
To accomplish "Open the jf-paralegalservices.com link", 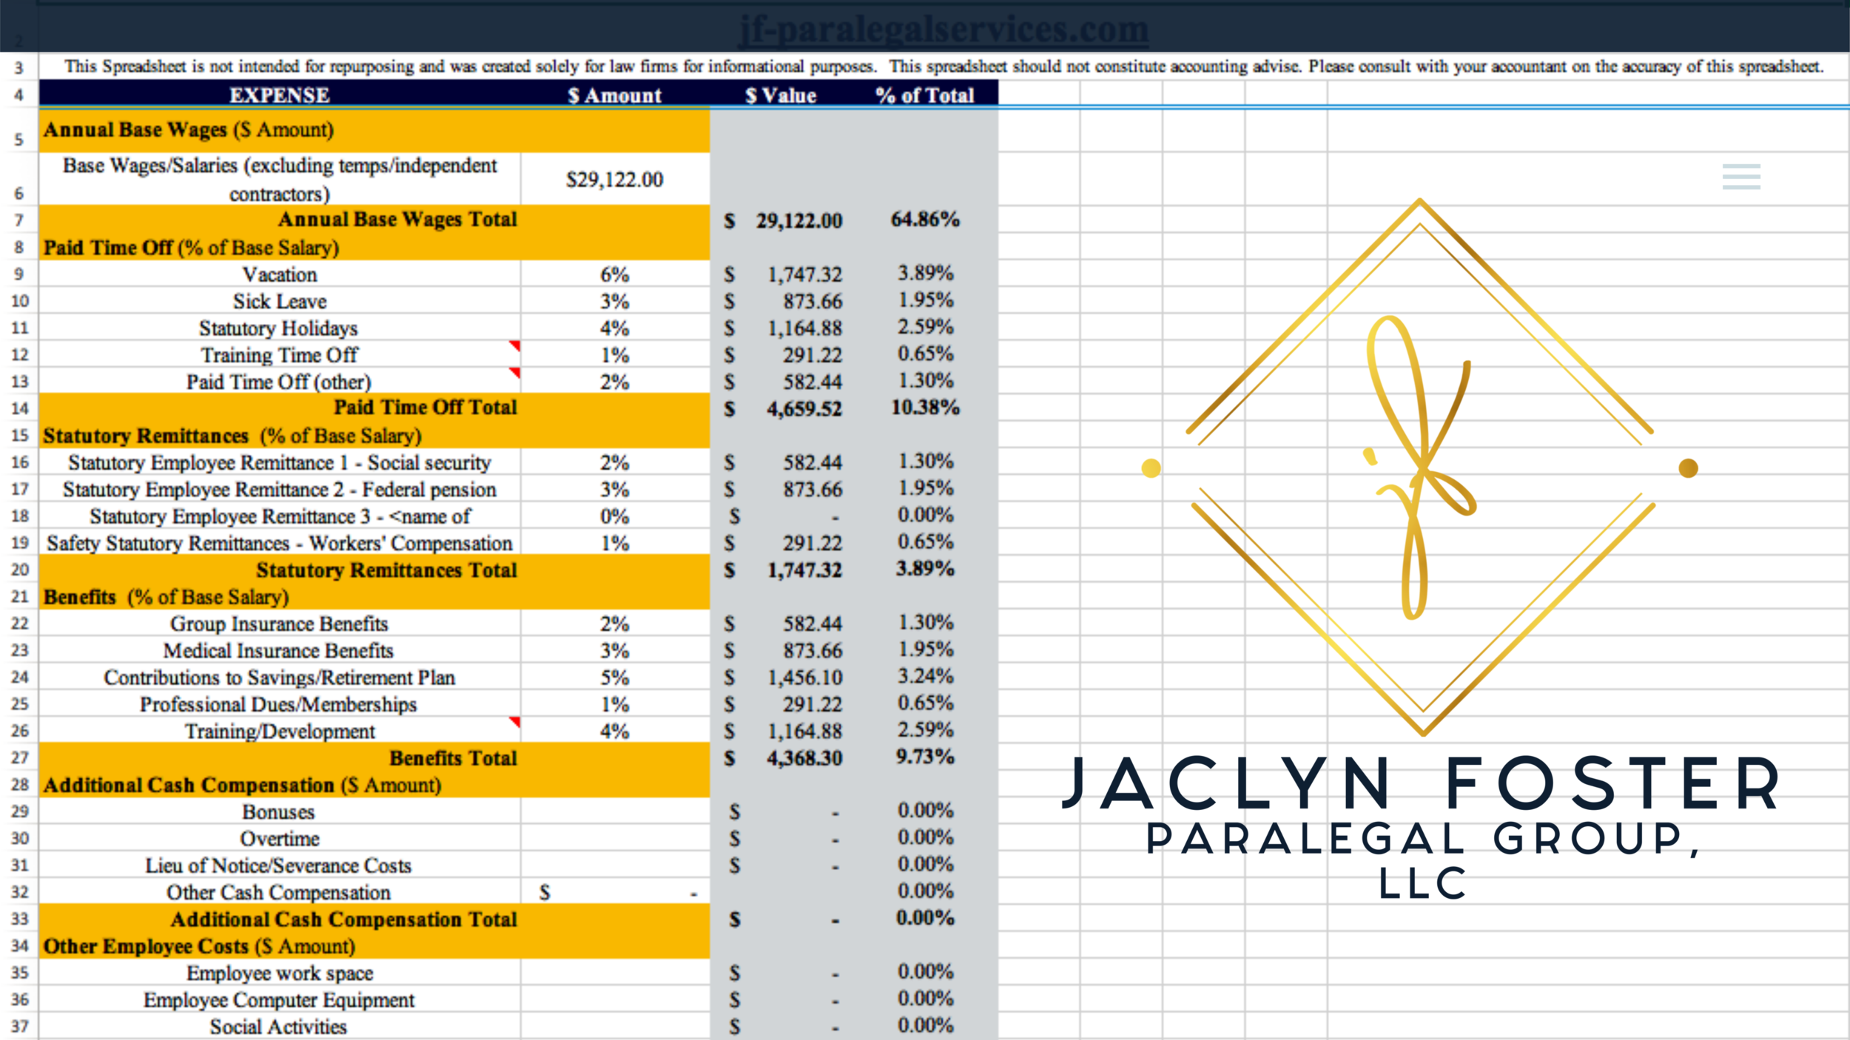I will click(x=943, y=30).
